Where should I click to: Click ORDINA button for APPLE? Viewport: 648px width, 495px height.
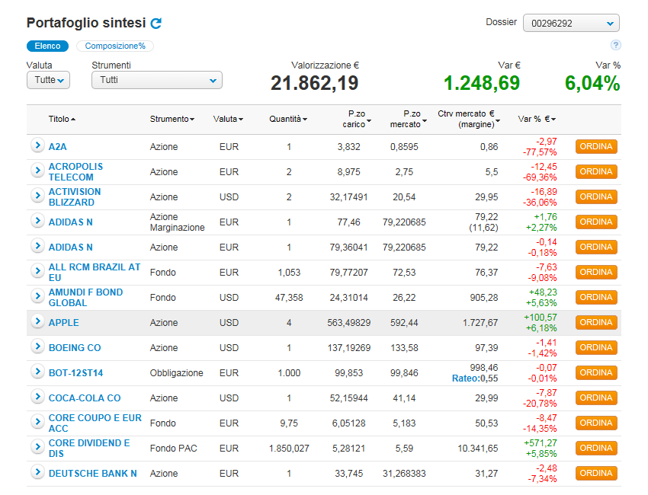point(596,322)
